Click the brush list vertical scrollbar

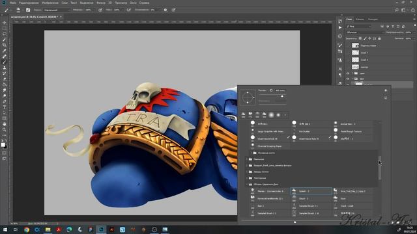click(x=380, y=168)
